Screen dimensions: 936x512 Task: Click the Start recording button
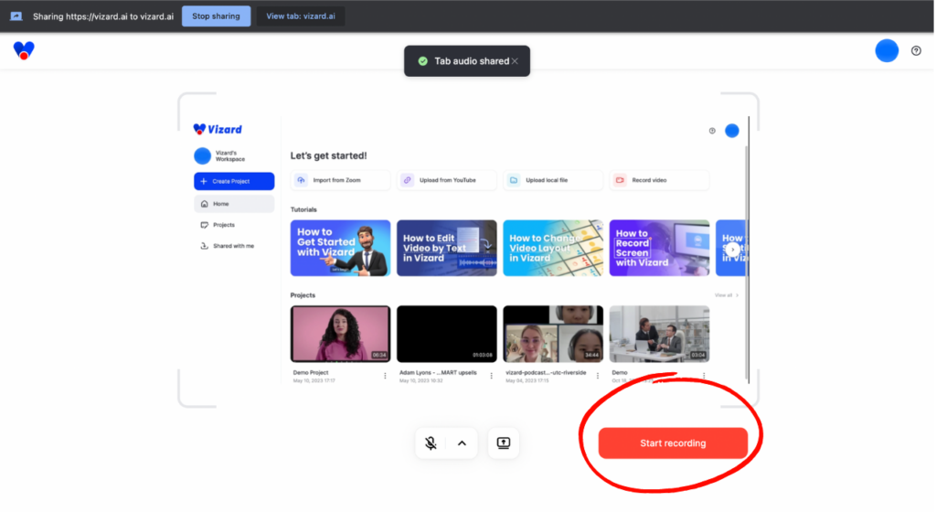point(673,443)
